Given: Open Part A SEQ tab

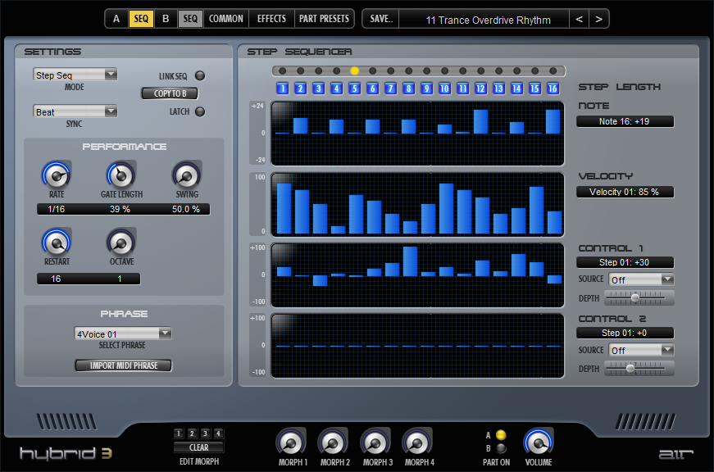Looking at the screenshot, I should coord(141,19).
